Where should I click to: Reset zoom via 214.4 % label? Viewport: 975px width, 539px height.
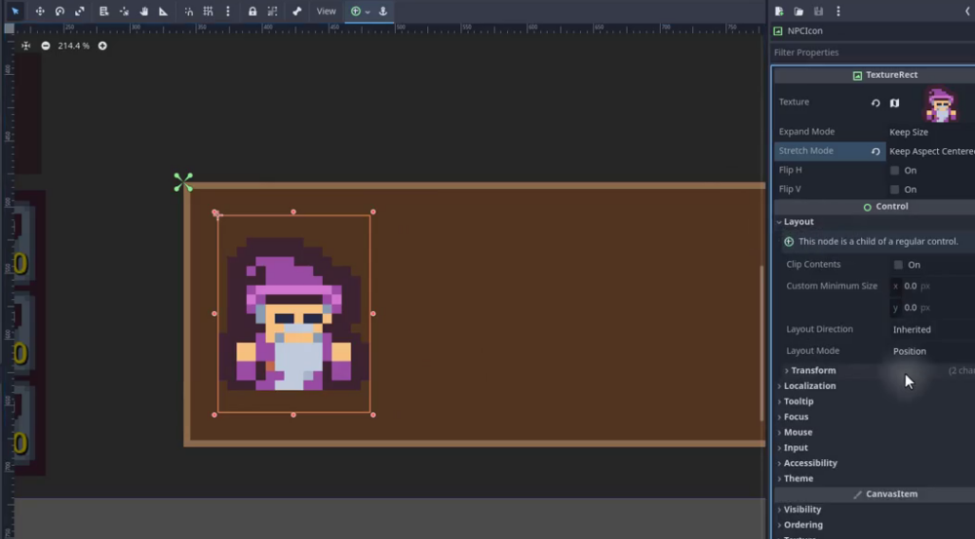(73, 46)
